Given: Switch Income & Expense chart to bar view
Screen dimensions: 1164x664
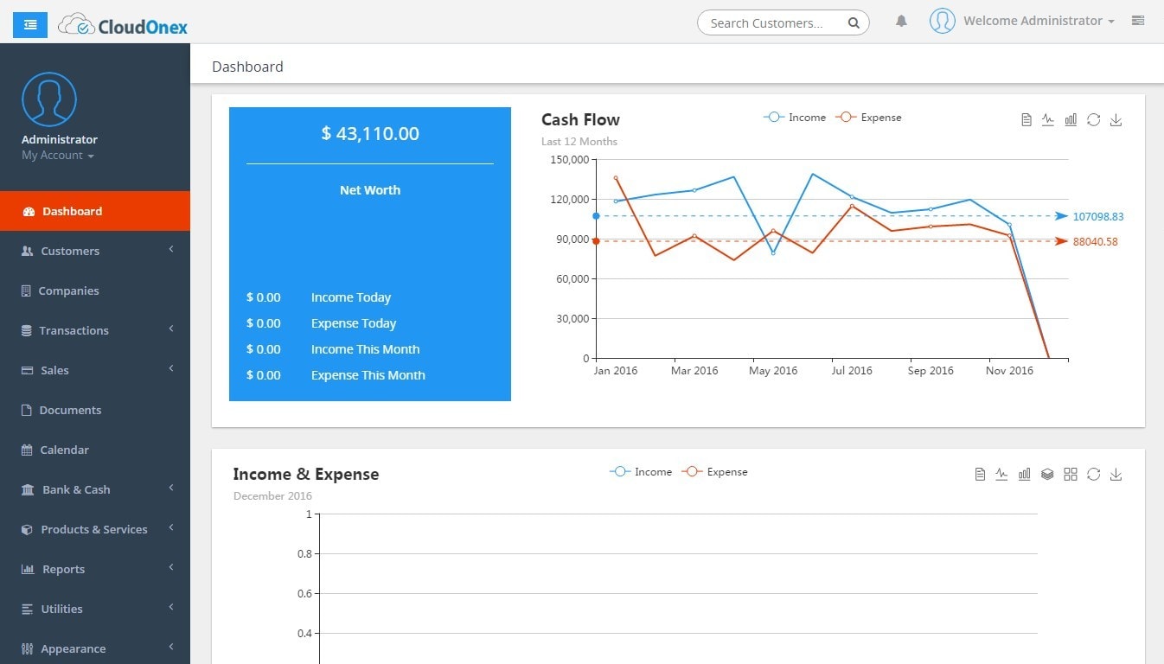Looking at the screenshot, I should coord(1024,475).
